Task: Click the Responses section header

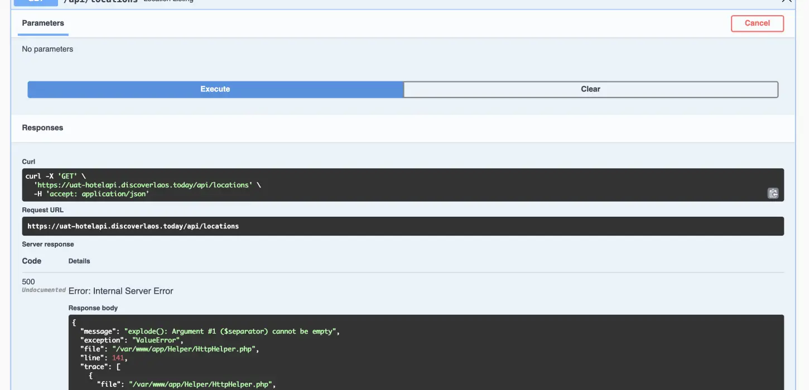Action: point(42,128)
